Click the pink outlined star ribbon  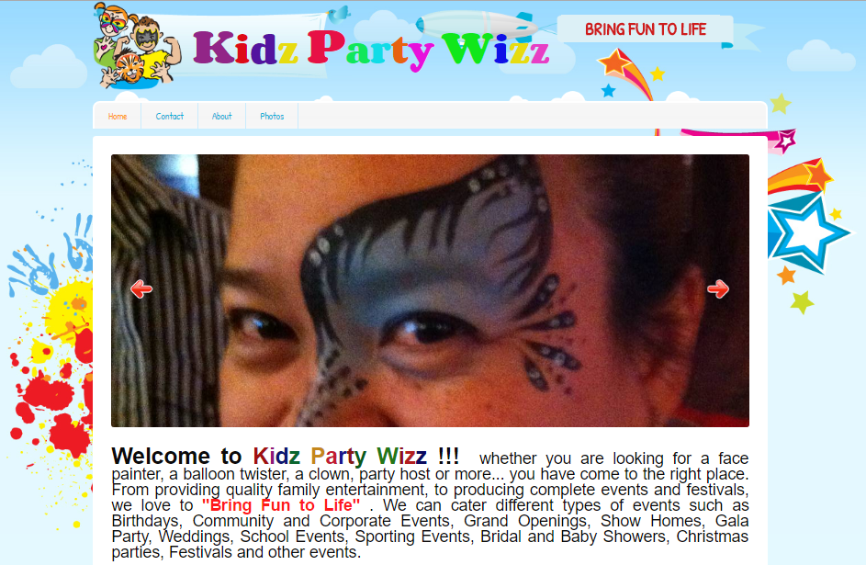pyautogui.click(x=786, y=141)
